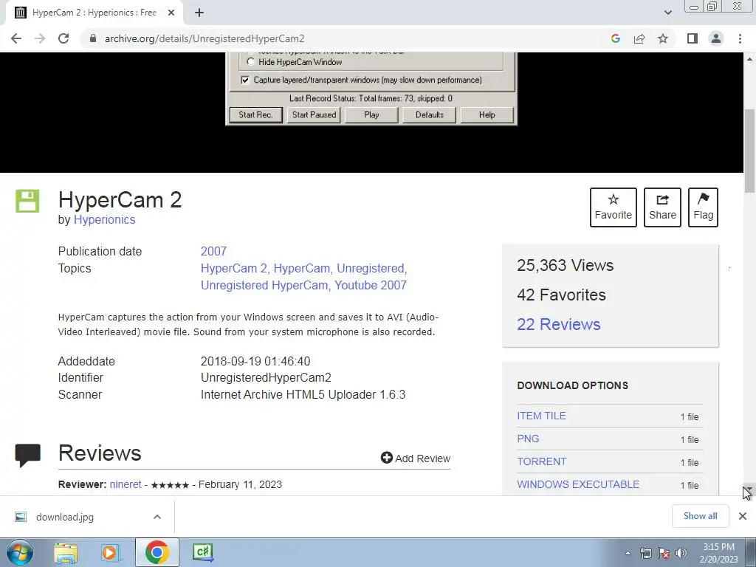The width and height of the screenshot is (756, 567).
Task: Open a new browser tab
Action: click(x=199, y=13)
